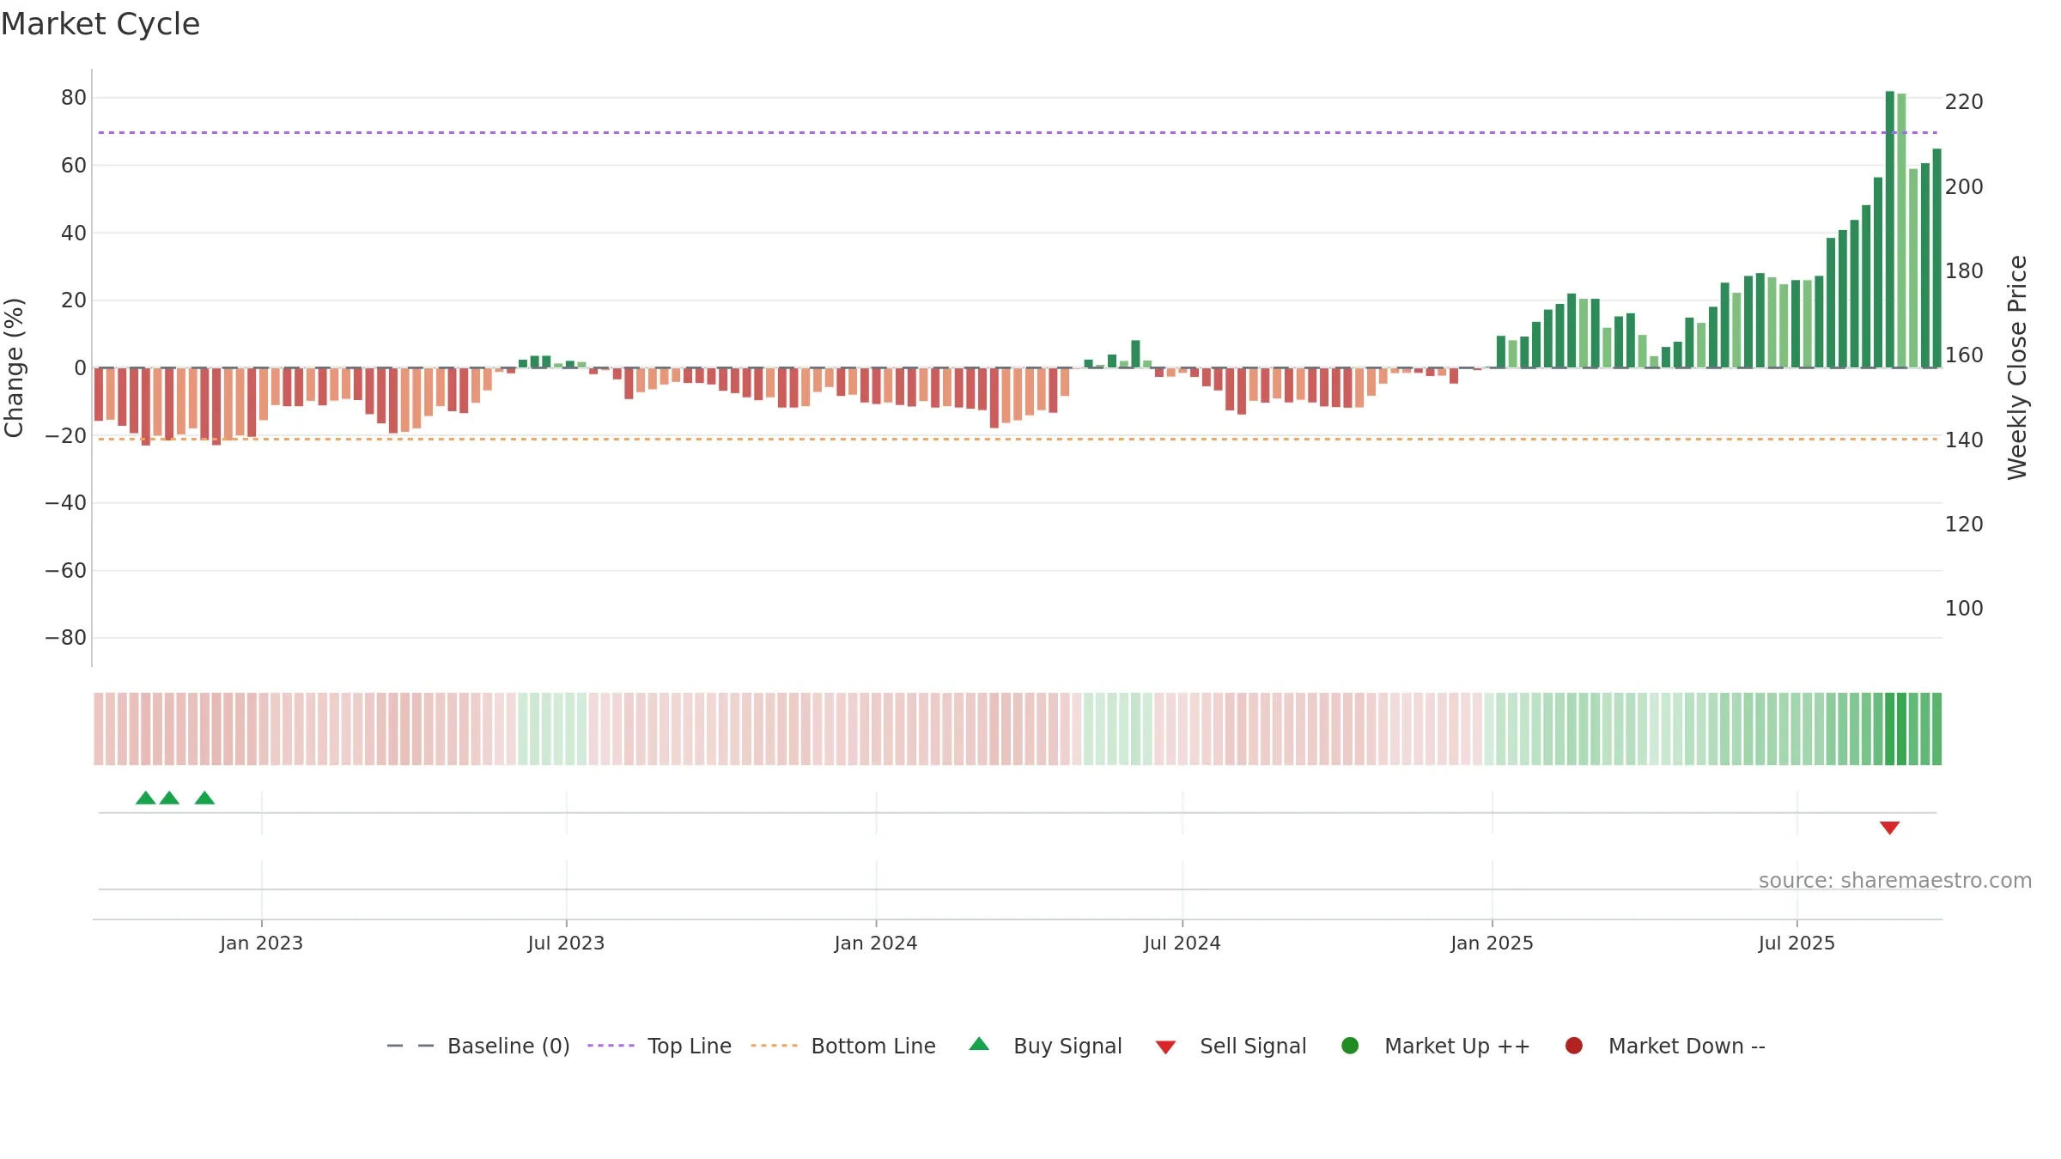Screen dimensions: 2061x1159
Task: Click the Jul 2024 x-axis label
Action: click(x=1182, y=943)
